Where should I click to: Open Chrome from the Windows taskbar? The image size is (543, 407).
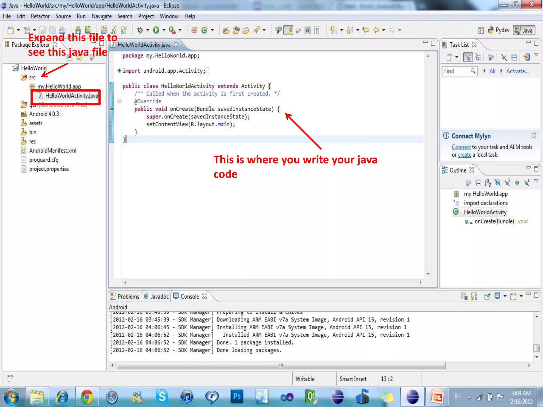[x=87, y=397]
